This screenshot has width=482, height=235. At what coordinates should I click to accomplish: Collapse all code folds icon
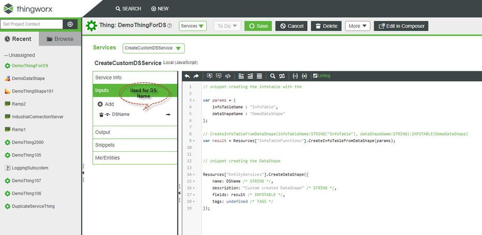coord(295,76)
